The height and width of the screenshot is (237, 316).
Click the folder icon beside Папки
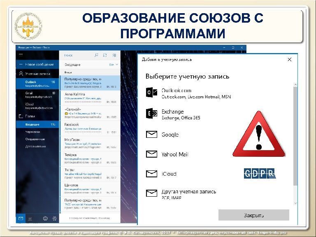click(x=21, y=116)
